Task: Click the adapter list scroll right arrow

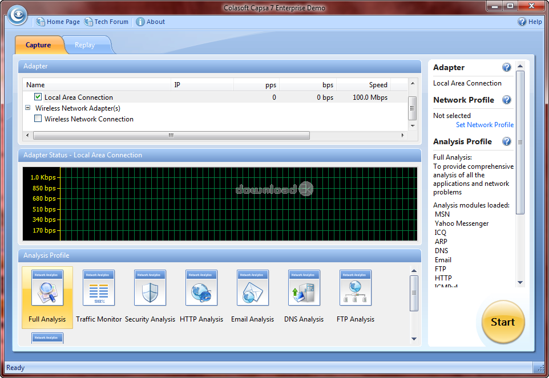Action: coord(403,135)
